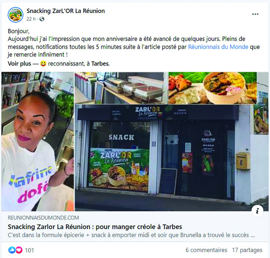Open the three-dot post options menu
270x258 pixels.
[255, 14]
